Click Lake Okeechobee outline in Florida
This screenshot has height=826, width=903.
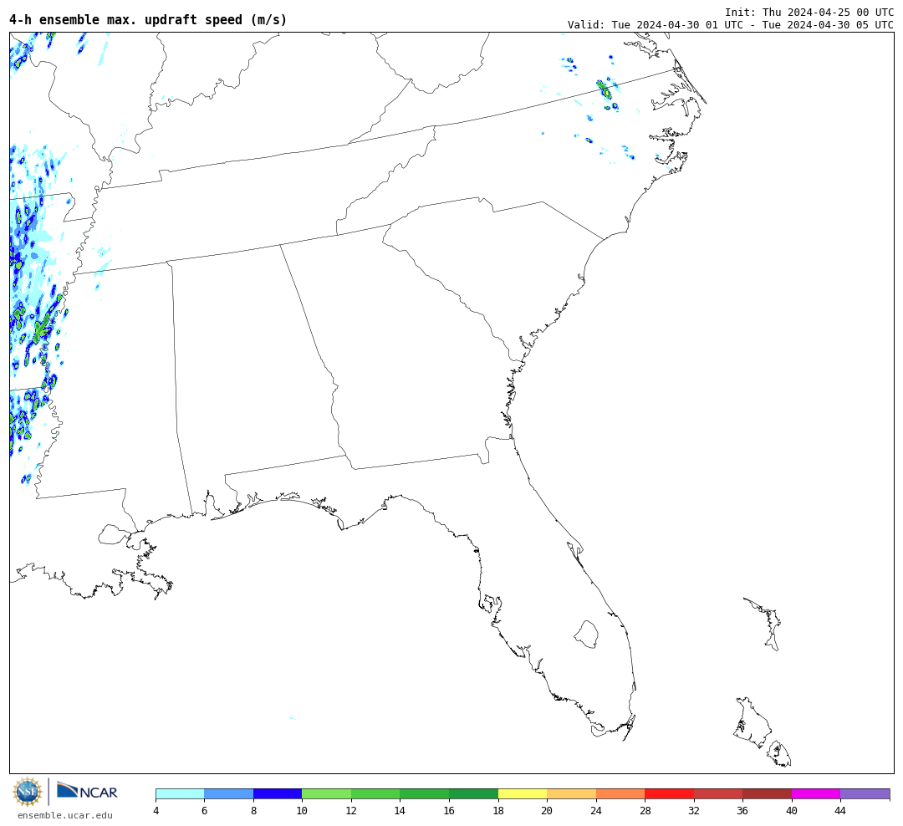[586, 635]
